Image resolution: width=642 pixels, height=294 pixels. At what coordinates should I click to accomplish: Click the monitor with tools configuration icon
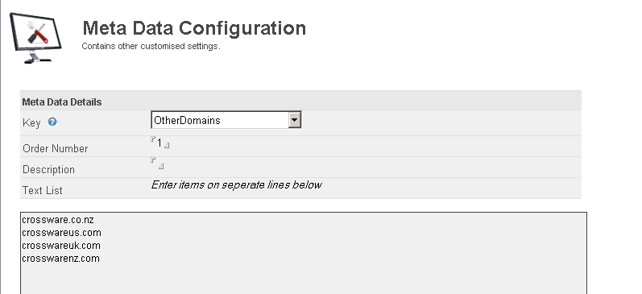click(x=35, y=38)
